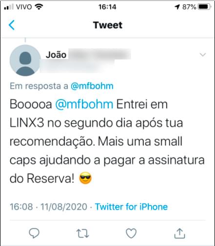This screenshot has height=246, width=215.
Task: Tap the cellular signal bars icon
Action: [9, 7]
